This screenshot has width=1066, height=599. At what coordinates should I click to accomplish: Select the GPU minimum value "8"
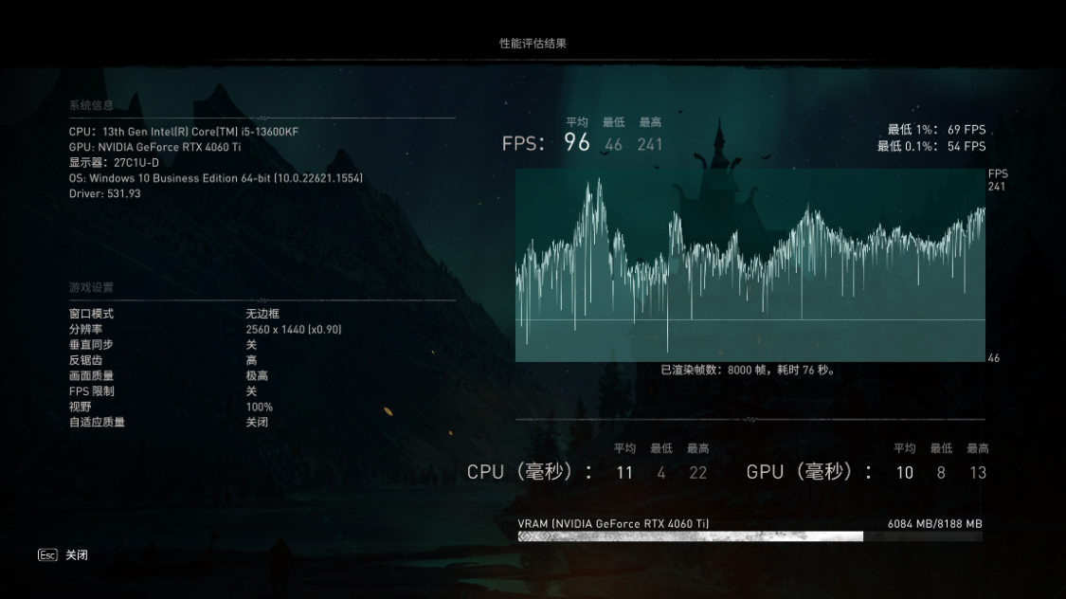click(941, 473)
